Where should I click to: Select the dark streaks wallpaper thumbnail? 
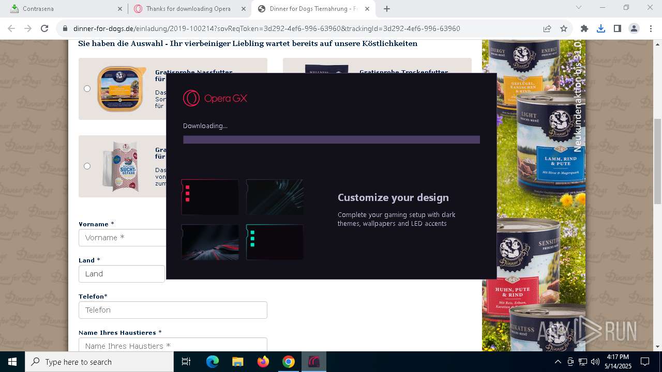point(275,197)
